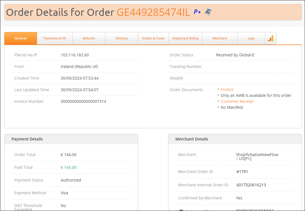Click D&T Threshold Exceeded value No
Image resolution: width=305 pixels, height=211 pixels.
click(63, 206)
